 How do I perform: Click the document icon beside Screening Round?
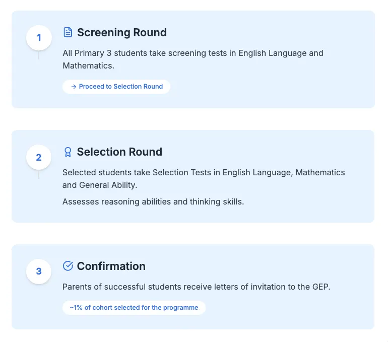68,32
